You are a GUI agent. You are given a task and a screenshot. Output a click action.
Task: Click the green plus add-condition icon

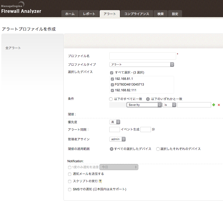214,105
